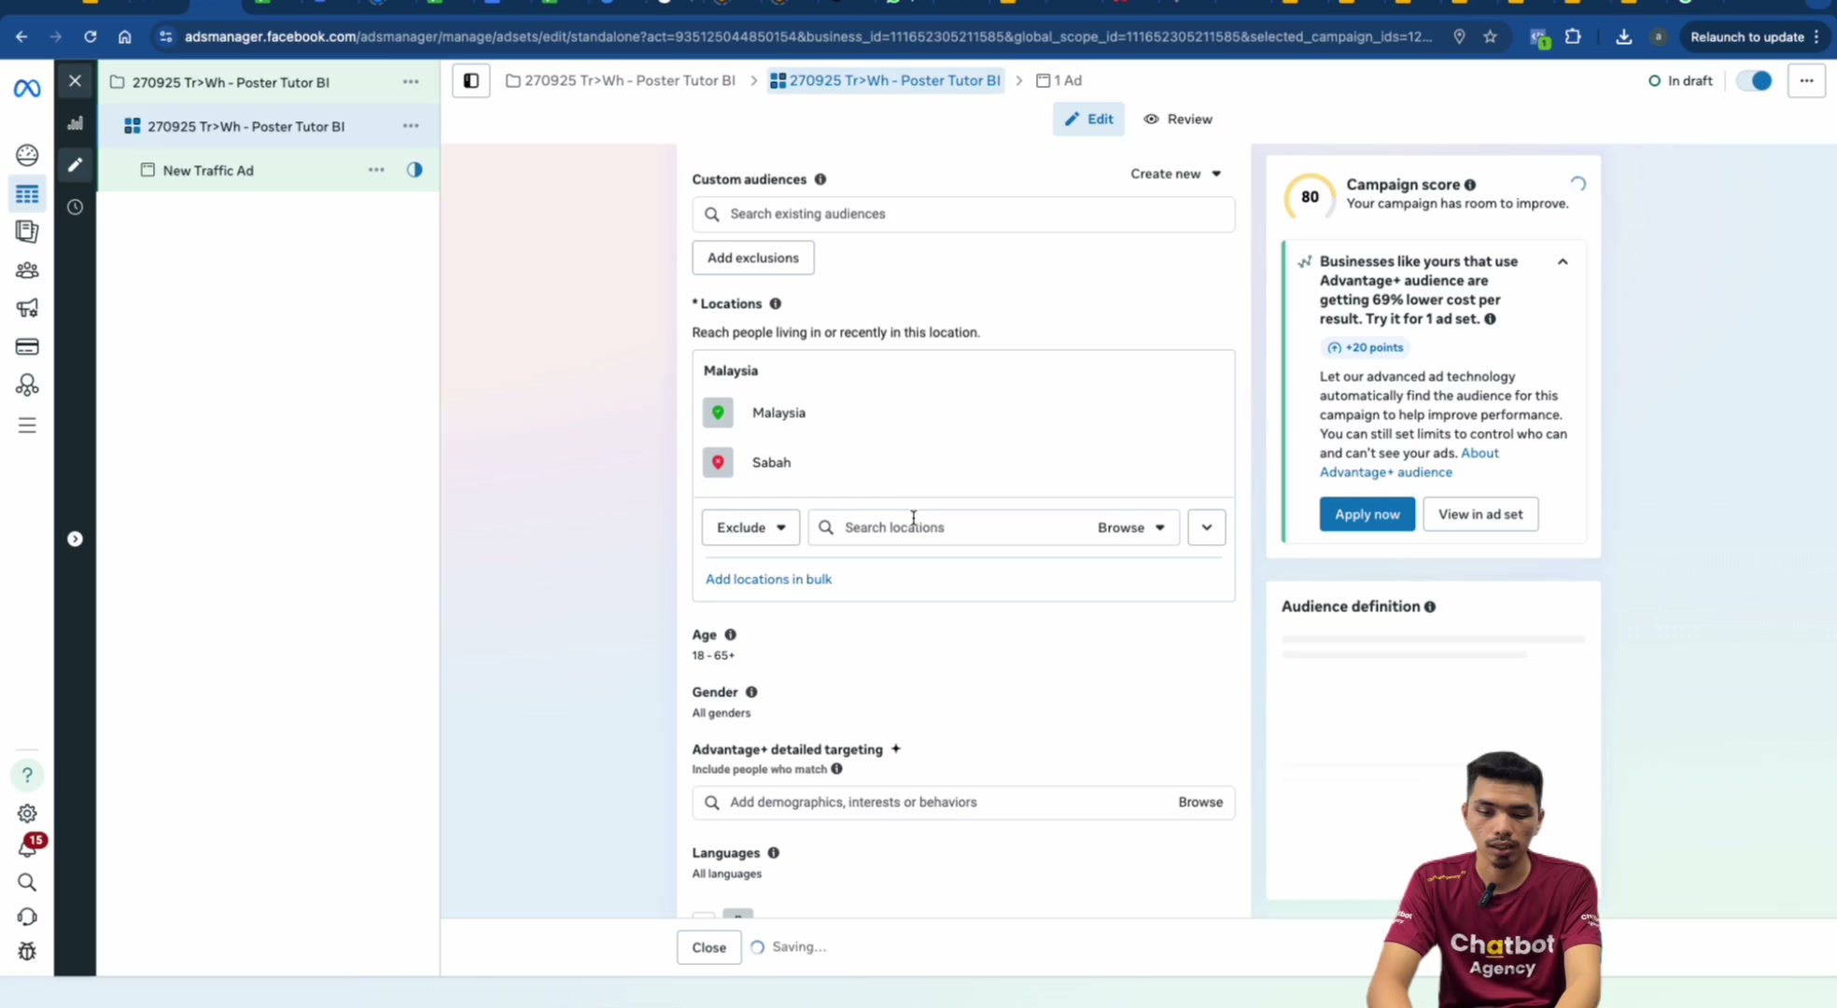Click the Apply now button
This screenshot has width=1837, height=1008.
tap(1367, 514)
